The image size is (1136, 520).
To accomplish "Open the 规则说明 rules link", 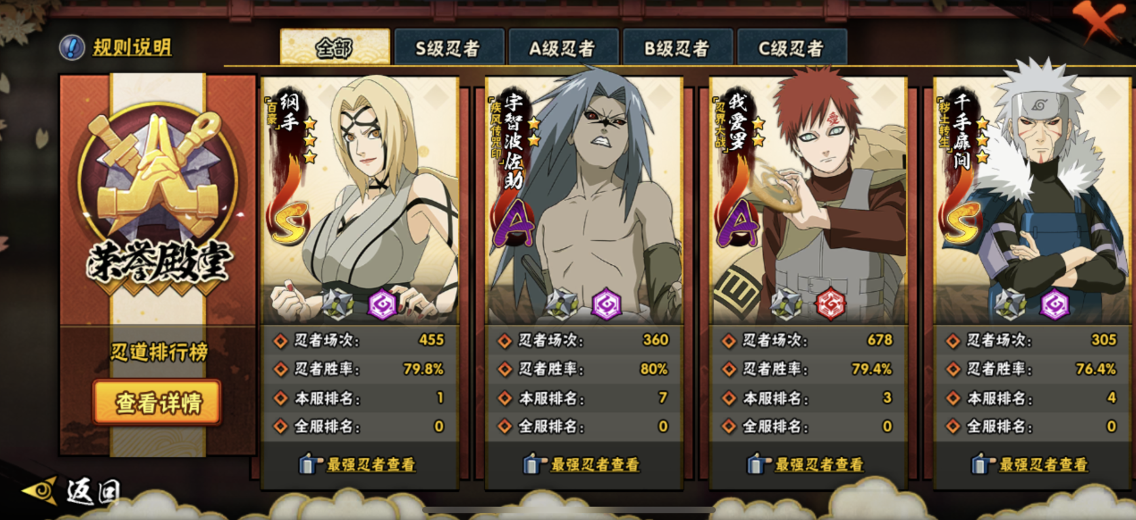I will tap(132, 47).
